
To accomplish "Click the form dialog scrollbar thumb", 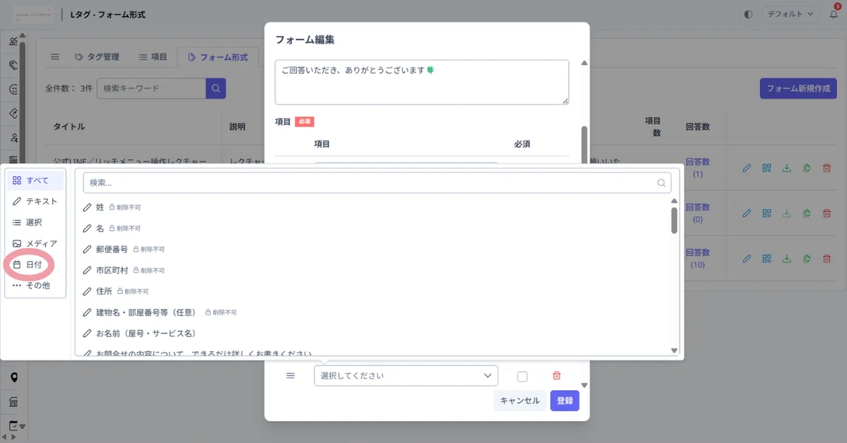I will [x=584, y=146].
